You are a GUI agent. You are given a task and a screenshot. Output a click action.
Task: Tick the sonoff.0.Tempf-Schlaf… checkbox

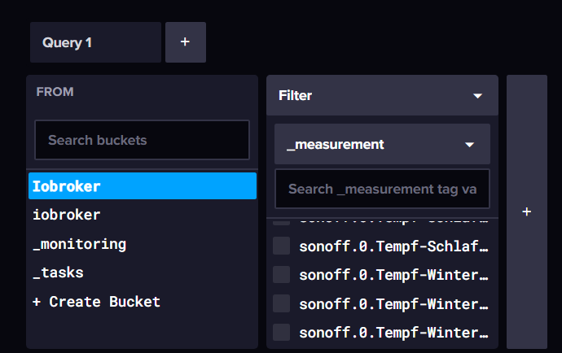tap(281, 246)
